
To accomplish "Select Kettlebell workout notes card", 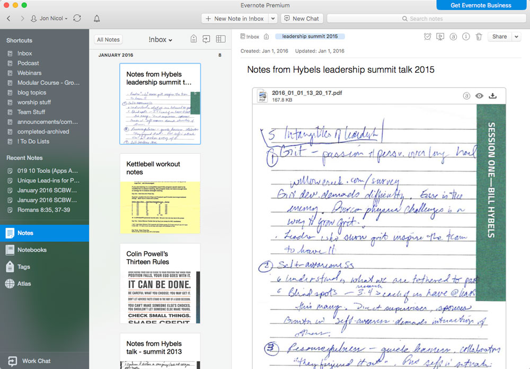I will 160,194.
